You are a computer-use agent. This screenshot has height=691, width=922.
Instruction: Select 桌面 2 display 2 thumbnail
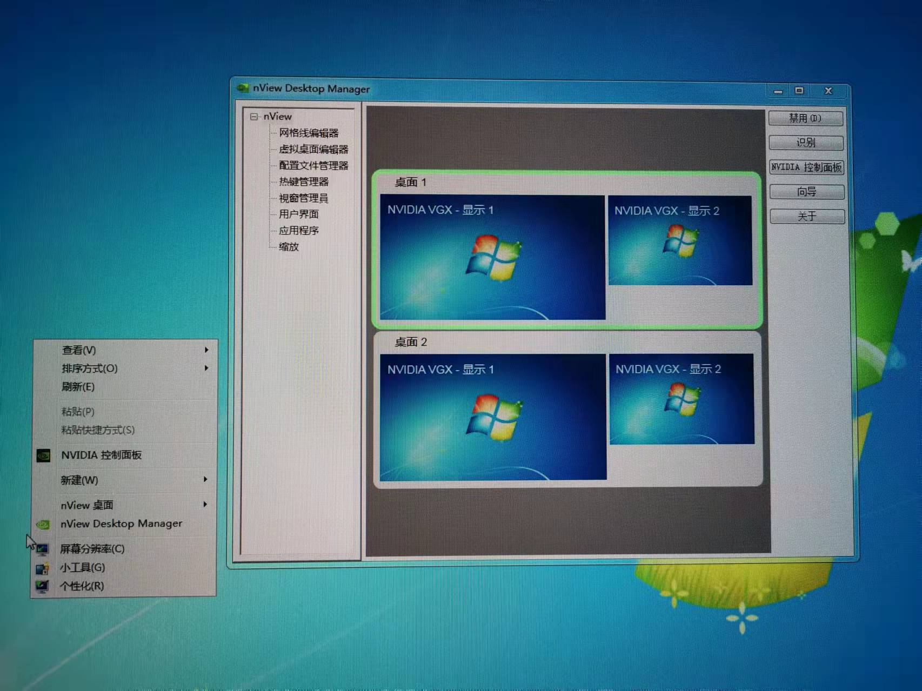(682, 399)
